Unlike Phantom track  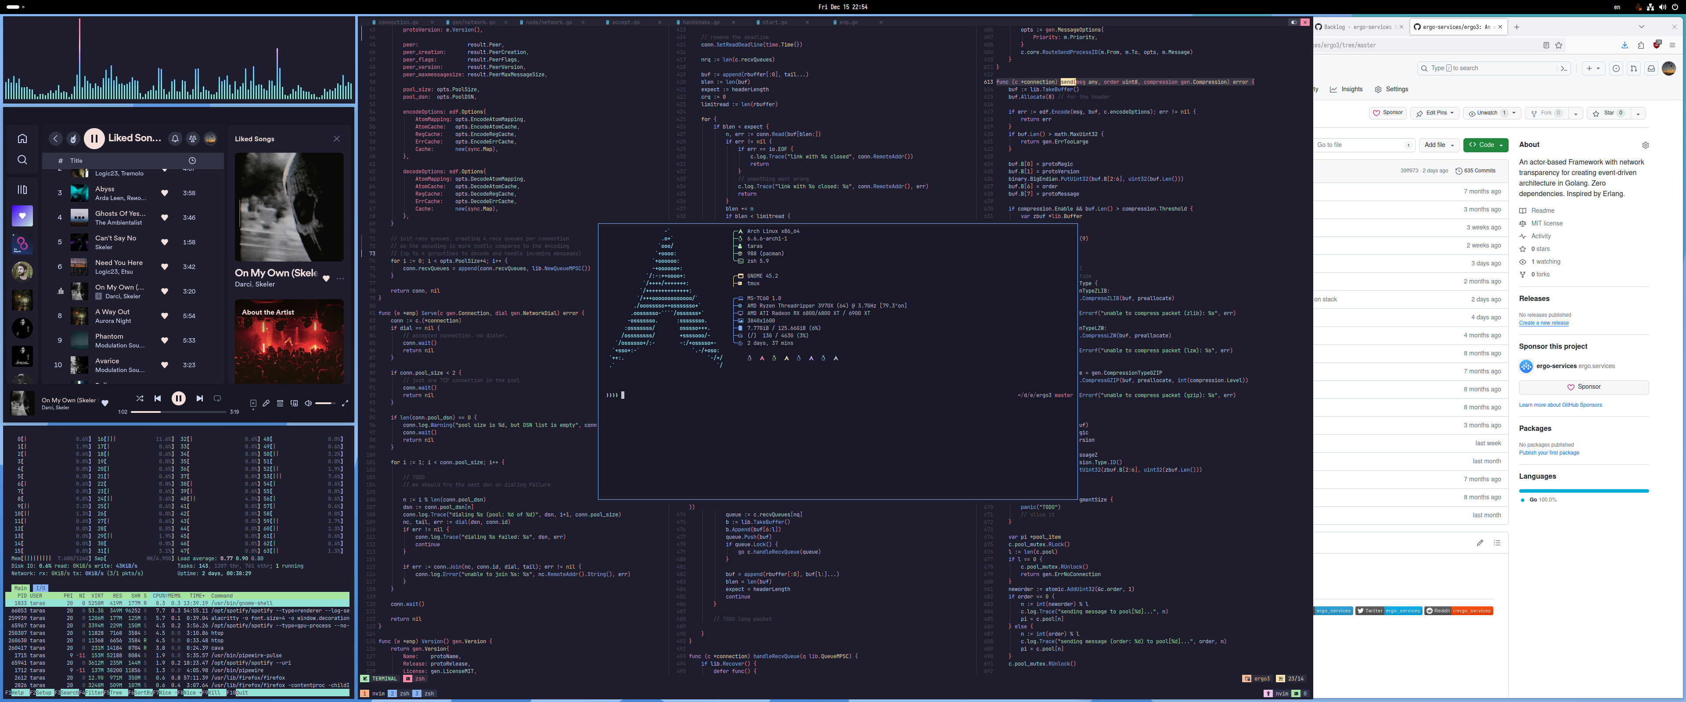point(165,340)
